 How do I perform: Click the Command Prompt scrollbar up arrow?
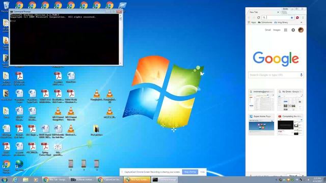[x=120, y=15]
